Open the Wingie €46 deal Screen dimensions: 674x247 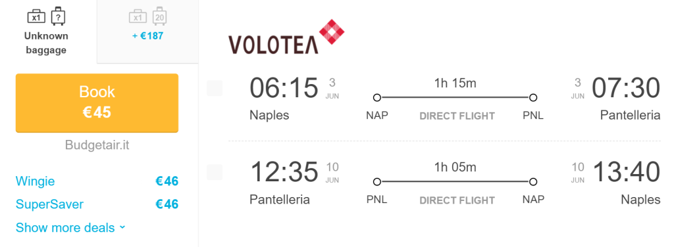(97, 181)
